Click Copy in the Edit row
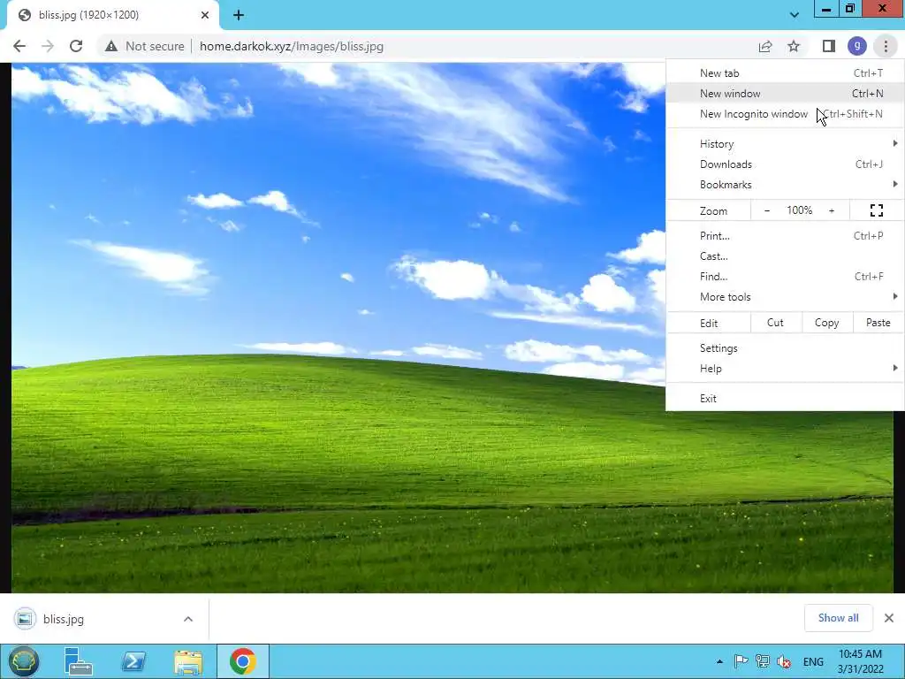Image resolution: width=905 pixels, height=679 pixels. point(826,323)
